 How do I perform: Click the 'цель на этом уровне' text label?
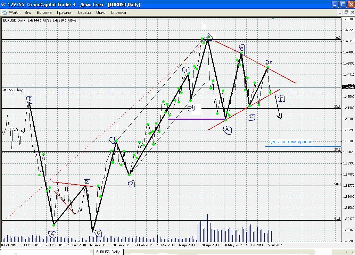click(291, 142)
